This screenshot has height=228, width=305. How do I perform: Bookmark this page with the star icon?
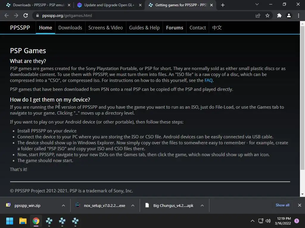pos(267,15)
